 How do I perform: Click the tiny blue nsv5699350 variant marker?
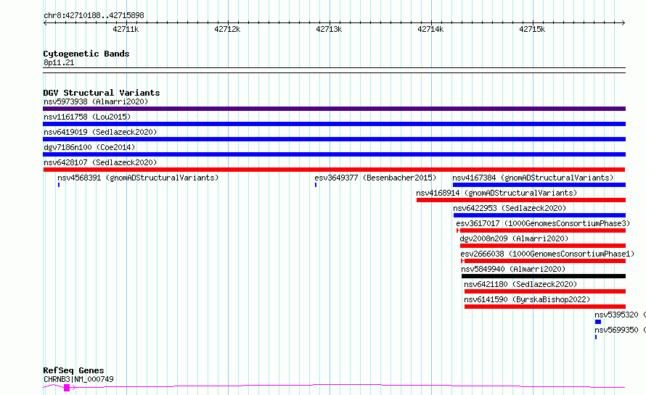point(596,337)
